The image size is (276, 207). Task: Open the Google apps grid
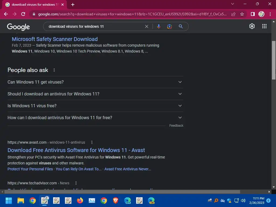(x=264, y=26)
